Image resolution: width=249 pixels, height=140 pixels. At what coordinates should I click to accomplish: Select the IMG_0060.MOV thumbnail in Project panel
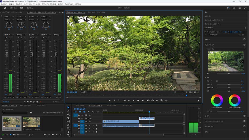tap(12, 122)
